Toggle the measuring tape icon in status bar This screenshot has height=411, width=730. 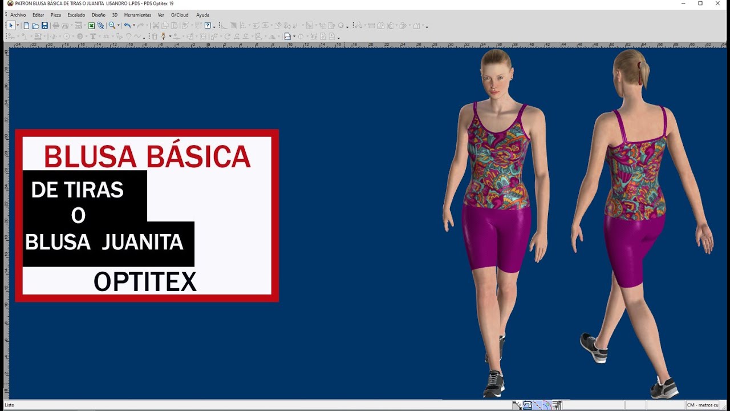tap(517, 405)
